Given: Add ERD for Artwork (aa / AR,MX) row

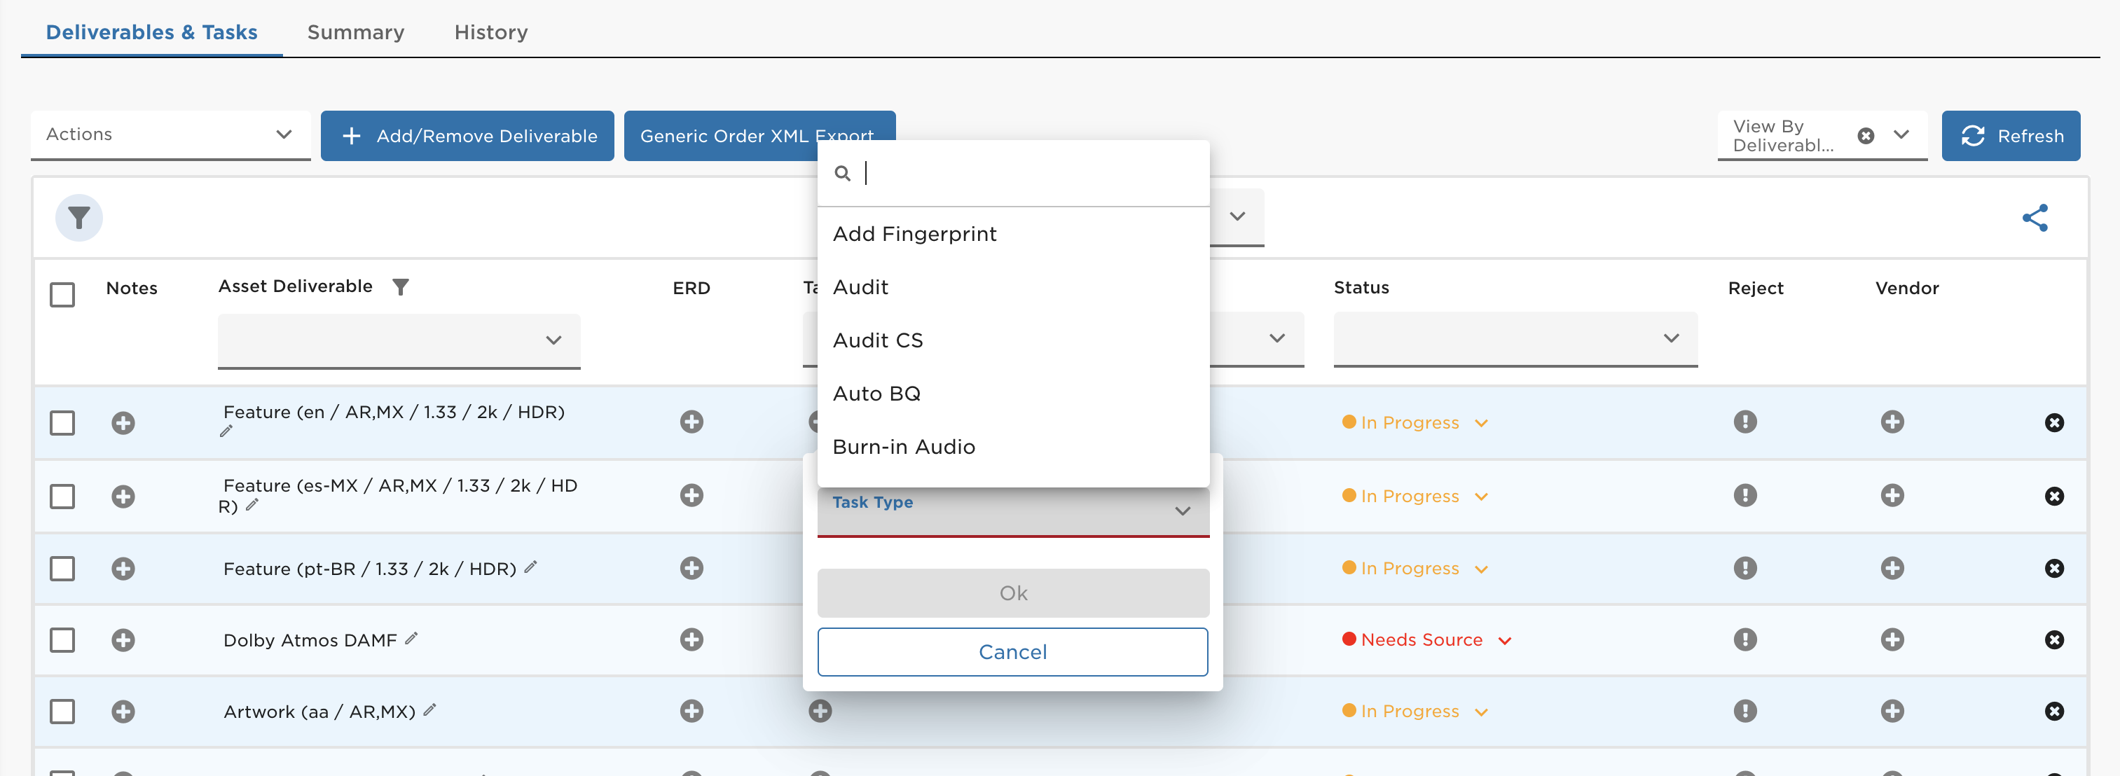Looking at the screenshot, I should click(x=692, y=711).
